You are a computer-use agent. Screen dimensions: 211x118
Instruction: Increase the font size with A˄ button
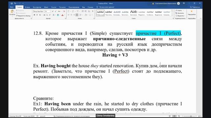(x=53, y=11)
